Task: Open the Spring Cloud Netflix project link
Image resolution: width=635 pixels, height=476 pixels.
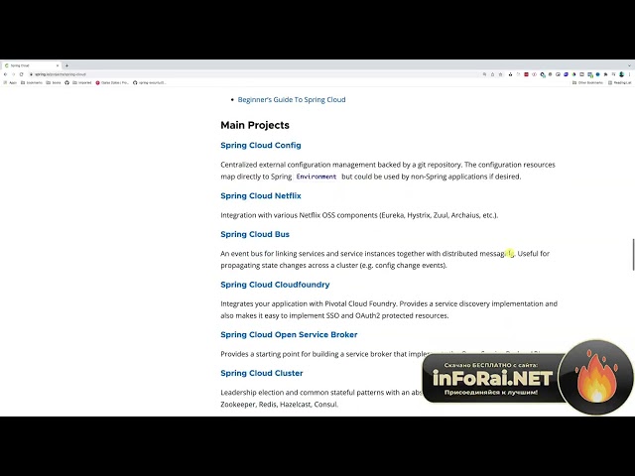Action: (x=261, y=196)
